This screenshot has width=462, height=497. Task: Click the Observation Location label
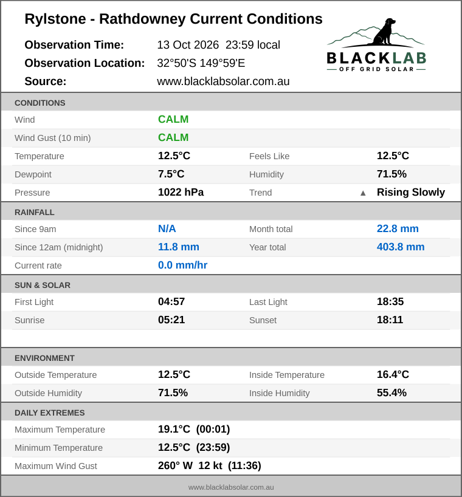pos(84,63)
